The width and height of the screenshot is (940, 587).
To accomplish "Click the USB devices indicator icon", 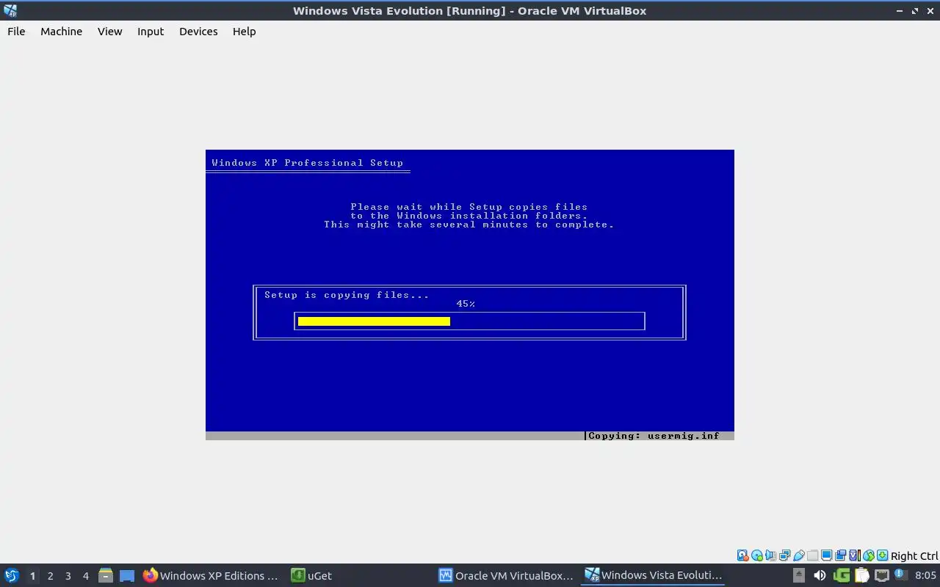I will tap(798, 555).
